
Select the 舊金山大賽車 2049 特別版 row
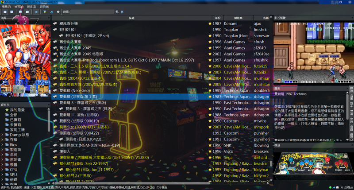(161, 54)
